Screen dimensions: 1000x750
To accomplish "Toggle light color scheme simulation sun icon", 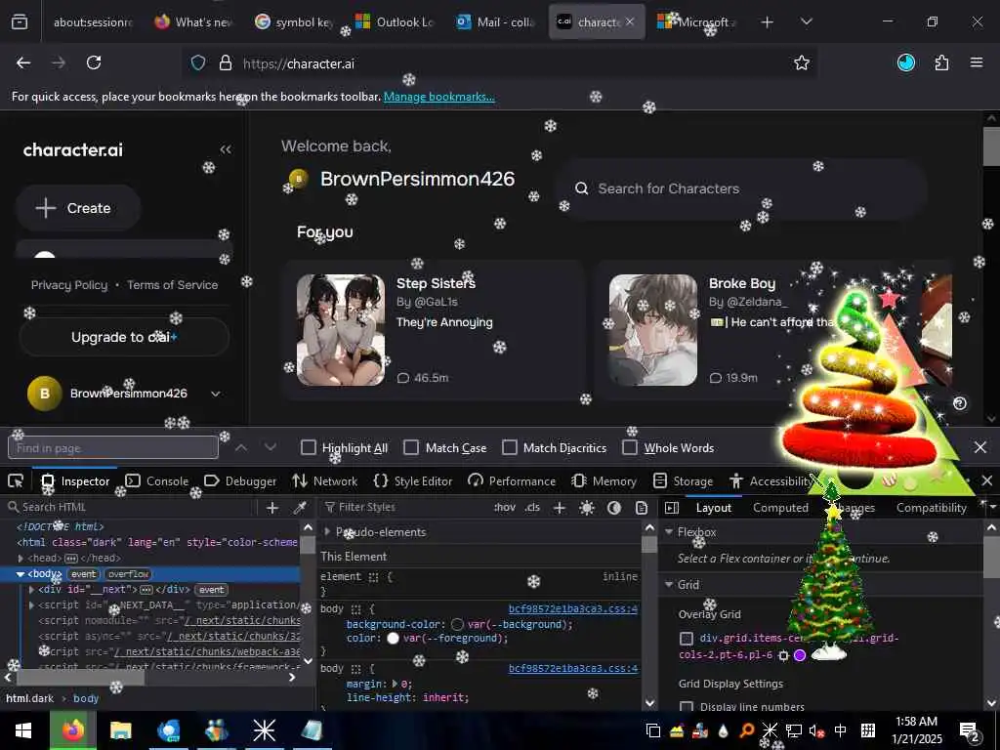I will coord(587,508).
